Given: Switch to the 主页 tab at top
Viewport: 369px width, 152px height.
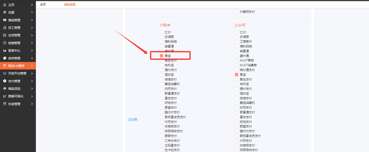Looking at the screenshot, I should (43, 5).
